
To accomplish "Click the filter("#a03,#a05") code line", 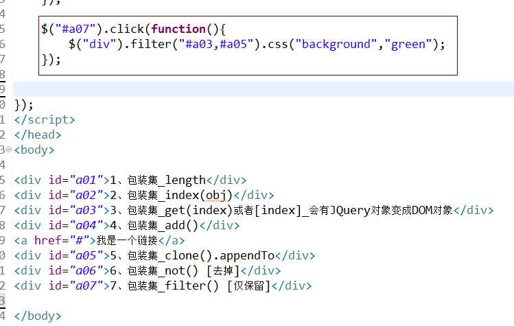I will [x=257, y=45].
